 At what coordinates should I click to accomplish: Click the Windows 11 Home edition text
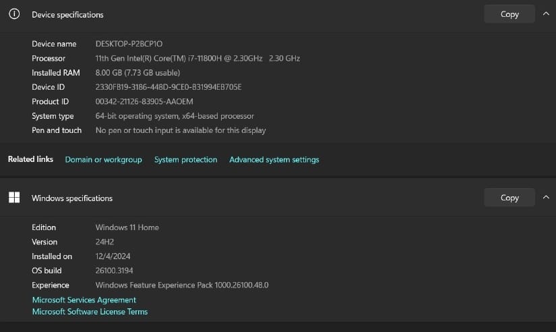tap(127, 227)
